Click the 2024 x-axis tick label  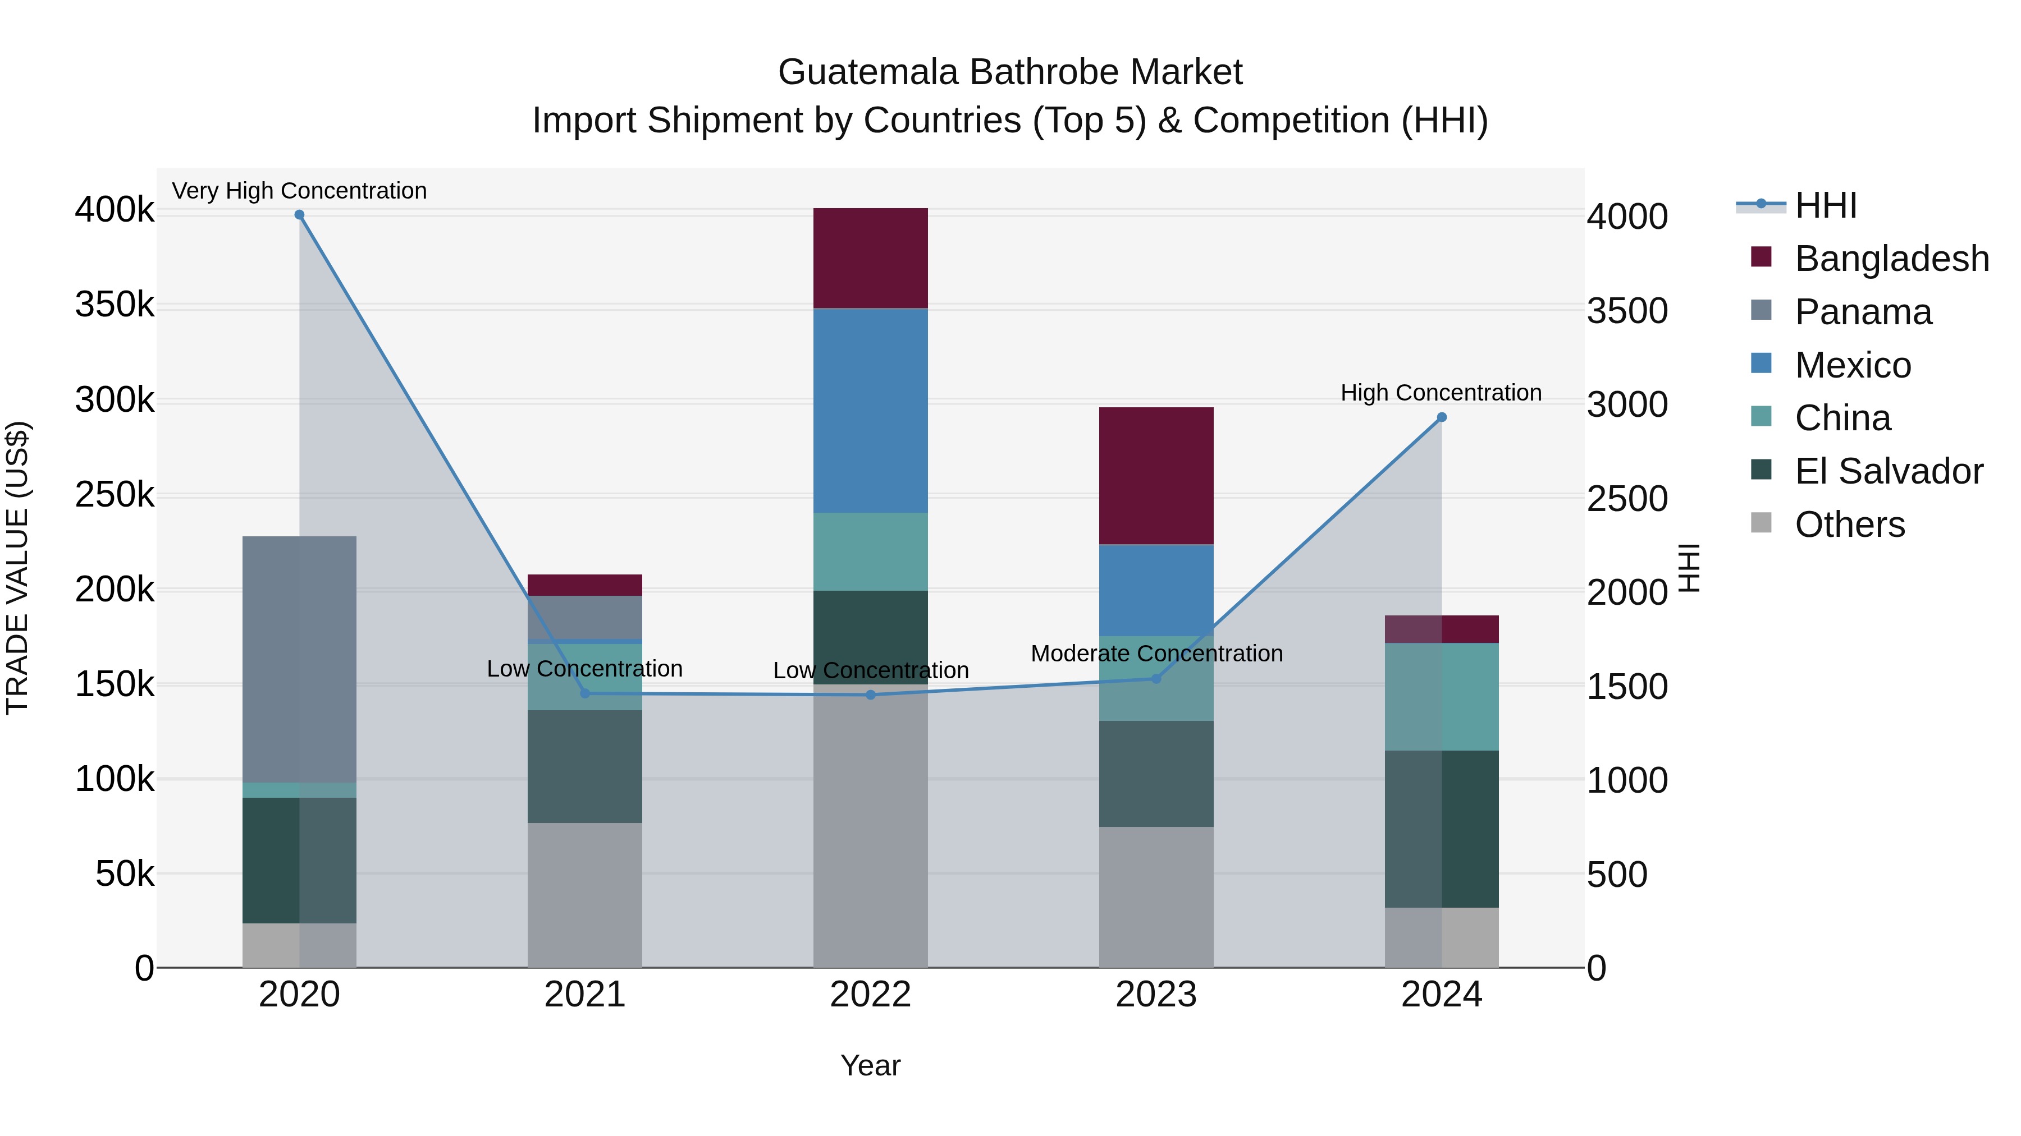point(1441,995)
